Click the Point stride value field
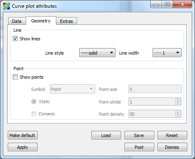Image resolution: width=195 pixels, height=159 pixels. click(152, 102)
